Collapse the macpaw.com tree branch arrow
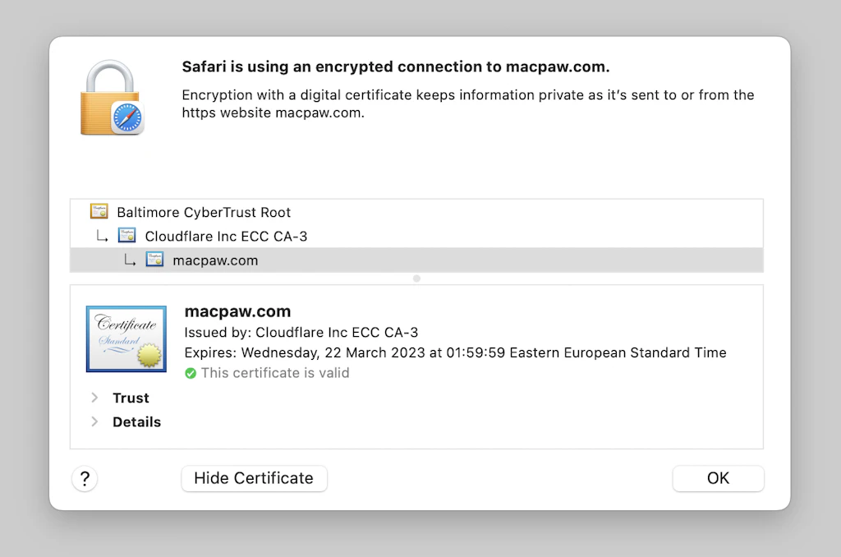The width and height of the screenshot is (841, 557). tap(130, 259)
